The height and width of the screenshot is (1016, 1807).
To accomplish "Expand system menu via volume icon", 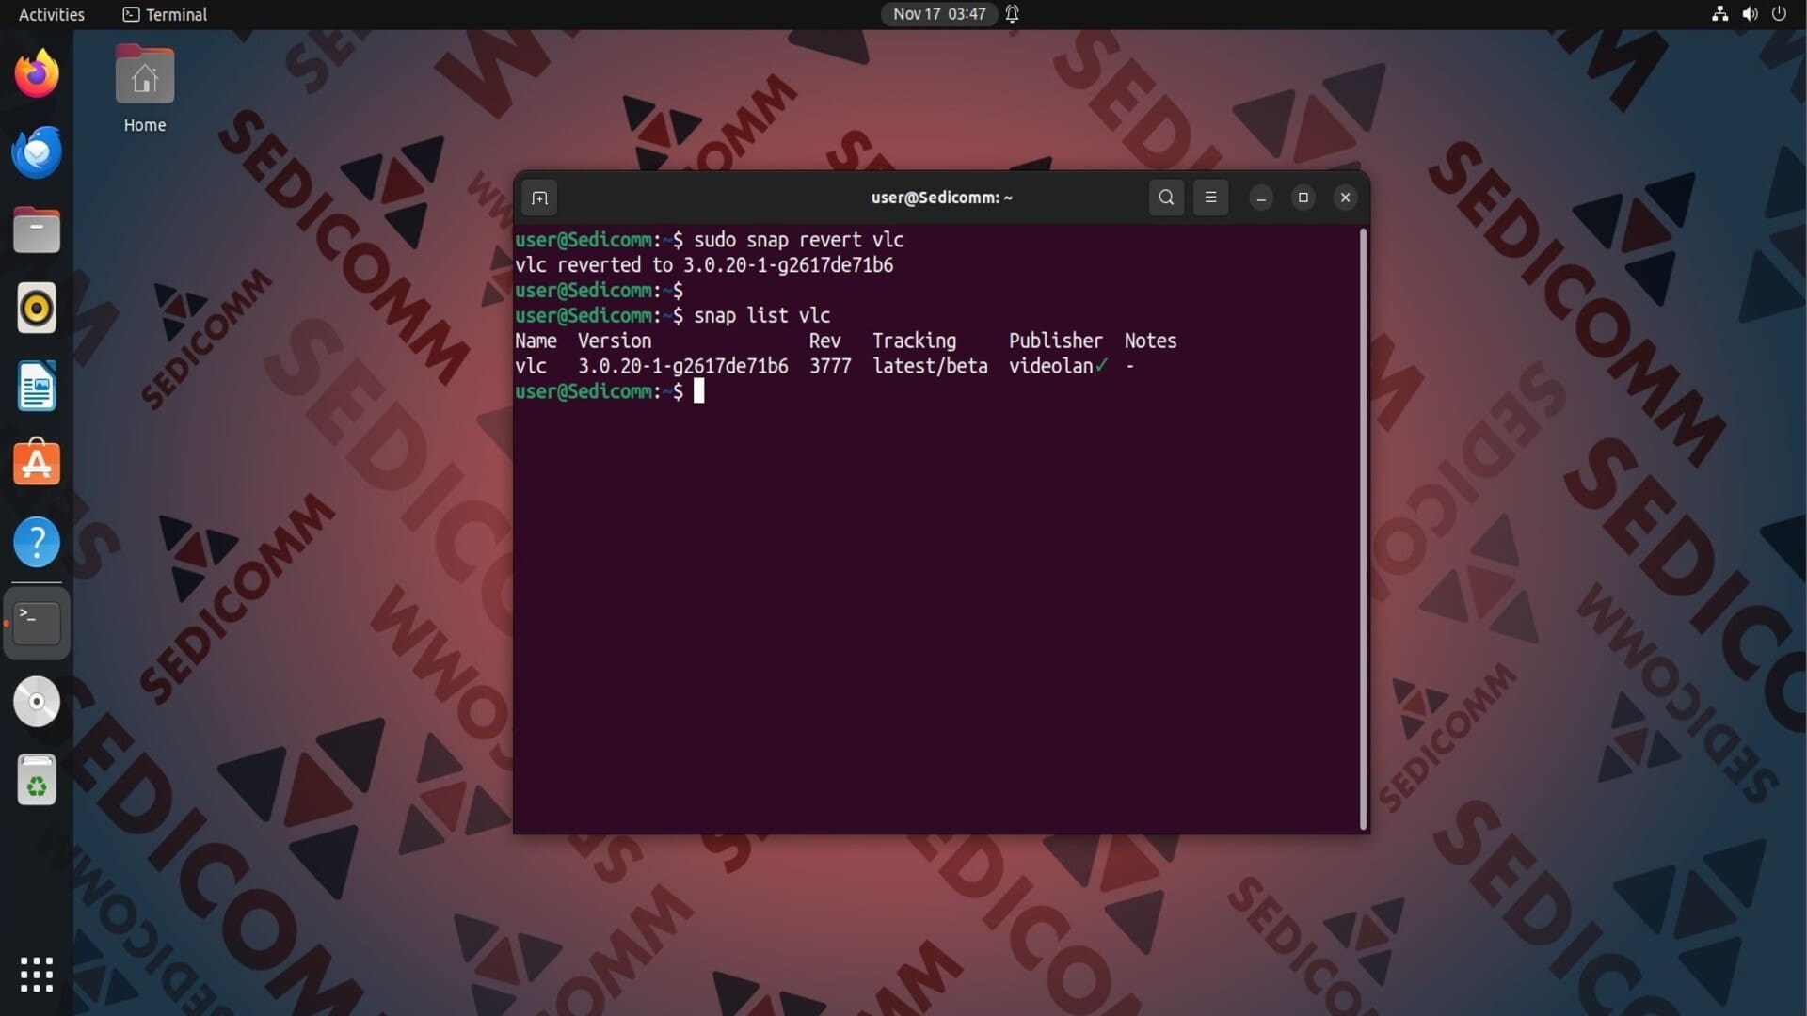I will pos(1750,14).
